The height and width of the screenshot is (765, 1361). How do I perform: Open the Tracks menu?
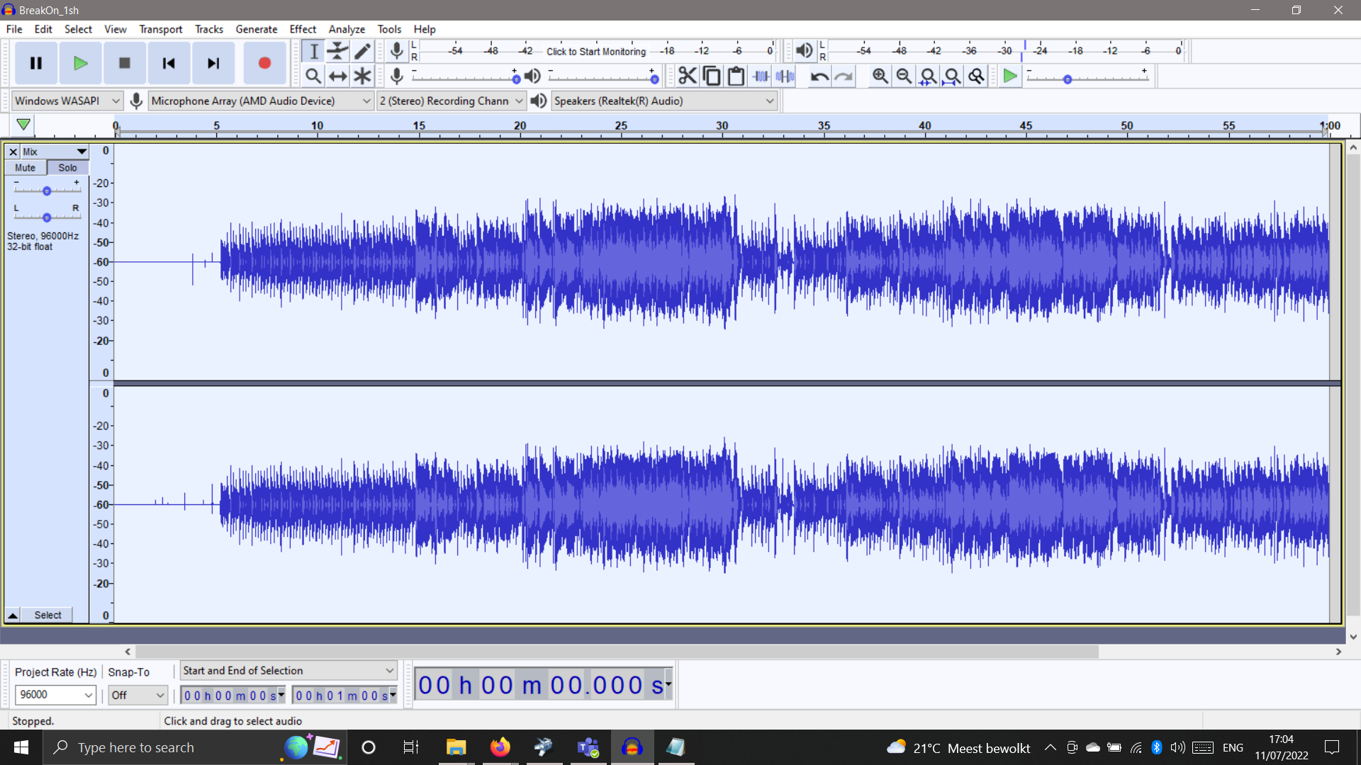pyautogui.click(x=209, y=29)
